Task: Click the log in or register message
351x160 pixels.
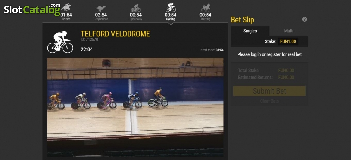Action: 269,54
